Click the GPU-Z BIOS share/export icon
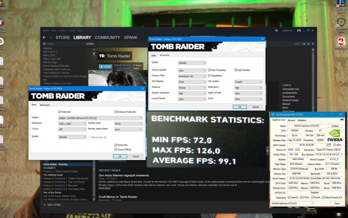Screen dimensions: 348x218 click(x=329, y=145)
